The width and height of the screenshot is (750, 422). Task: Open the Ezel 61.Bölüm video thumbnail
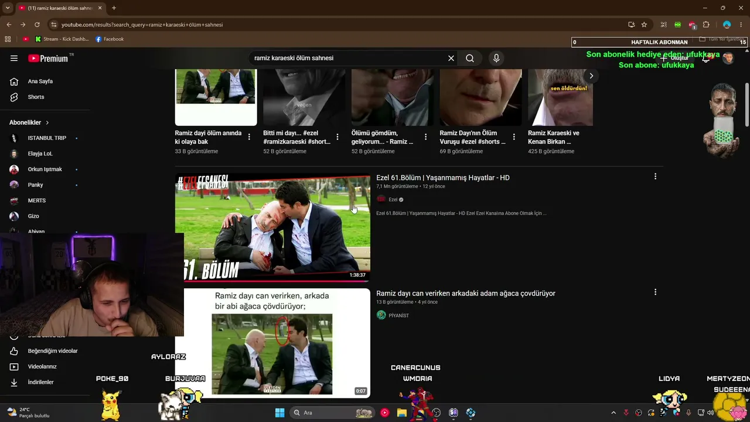[x=272, y=229]
